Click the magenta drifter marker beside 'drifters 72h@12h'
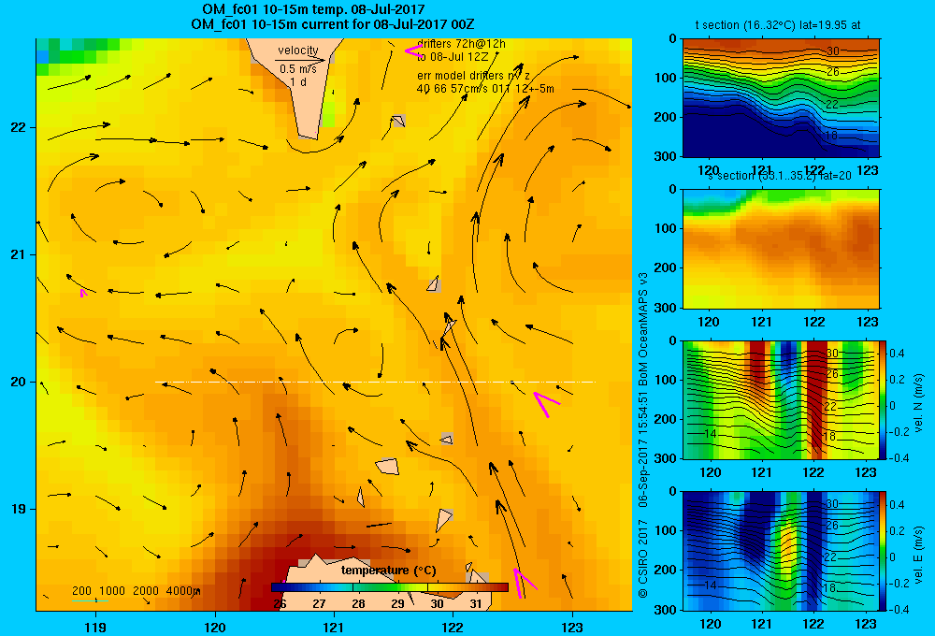Screen dimensions: 935x636 pos(413,51)
